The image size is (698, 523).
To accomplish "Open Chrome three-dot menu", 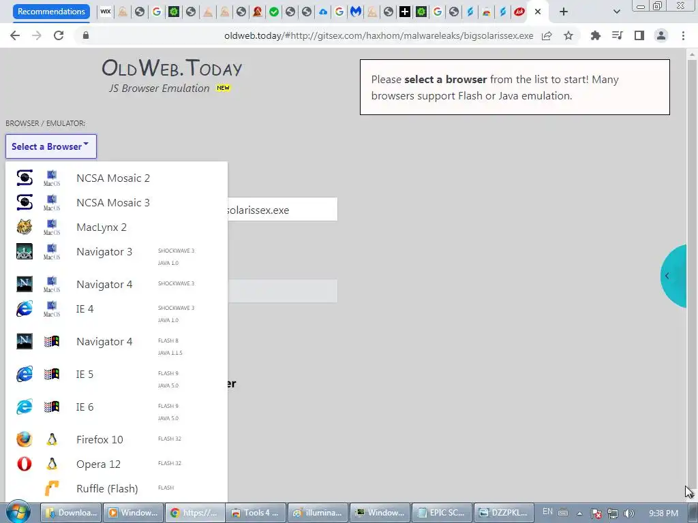I will click(683, 35).
